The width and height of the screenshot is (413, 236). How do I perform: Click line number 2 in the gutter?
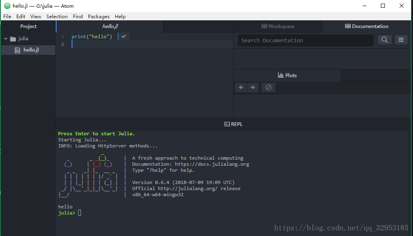click(62, 44)
